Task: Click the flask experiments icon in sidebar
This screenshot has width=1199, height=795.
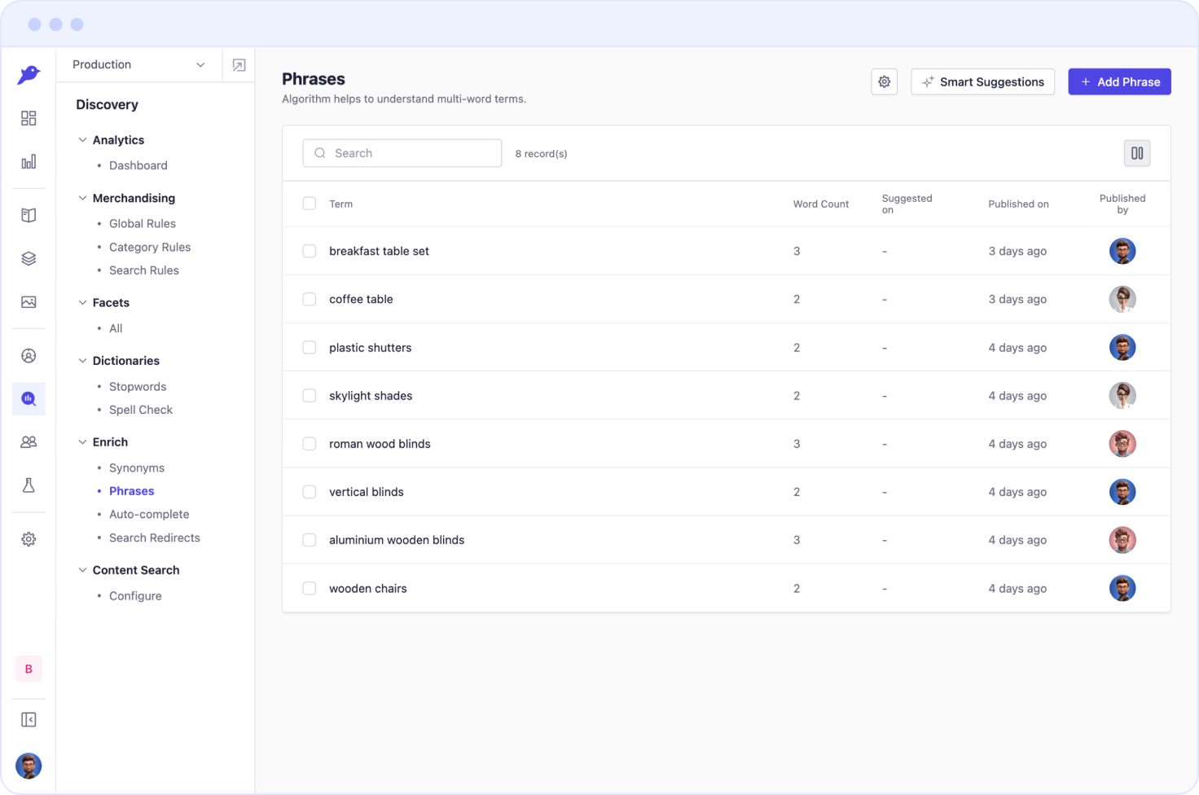Action: 29,485
